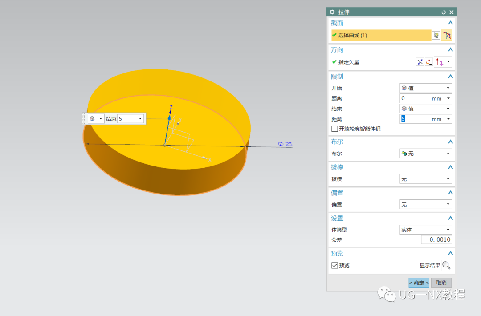Select the 选择曲线 (1) field
The image size is (481, 316).
381,35
